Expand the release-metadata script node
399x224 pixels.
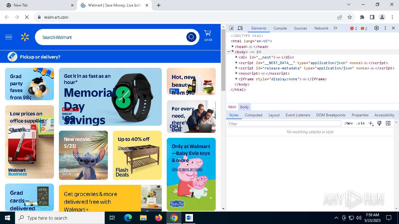(x=236, y=68)
